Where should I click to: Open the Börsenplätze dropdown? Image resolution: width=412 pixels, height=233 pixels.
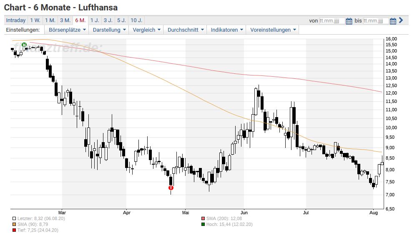point(67,30)
